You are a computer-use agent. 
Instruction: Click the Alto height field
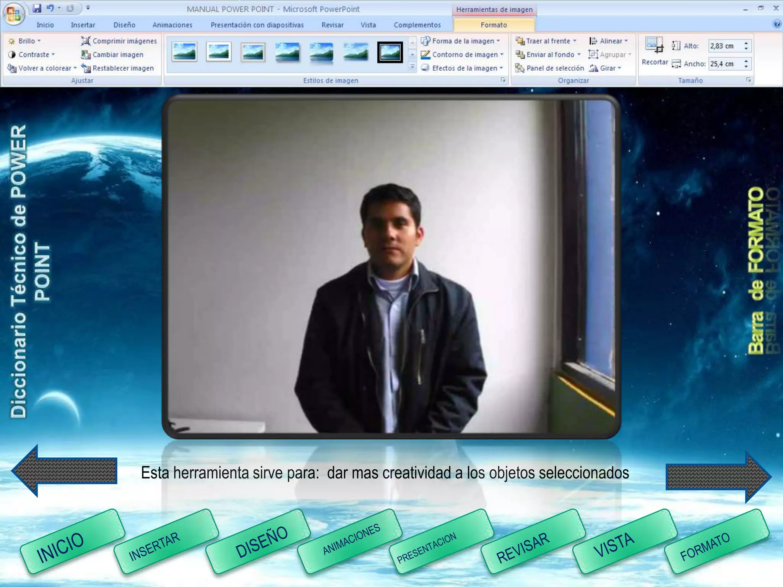click(x=725, y=46)
